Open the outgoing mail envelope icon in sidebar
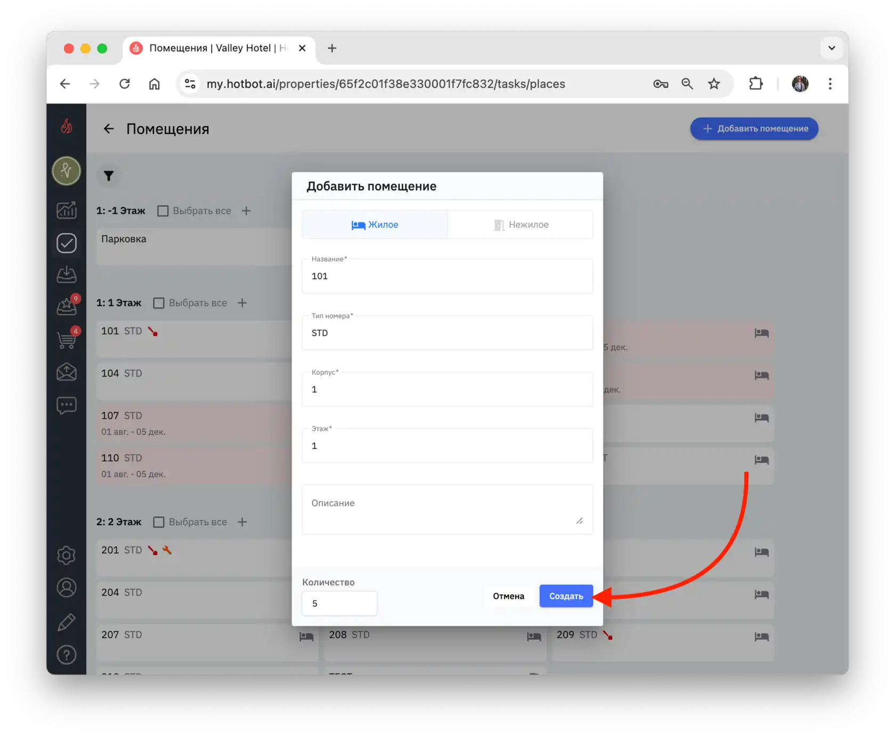This screenshot has width=895, height=736. (x=67, y=372)
